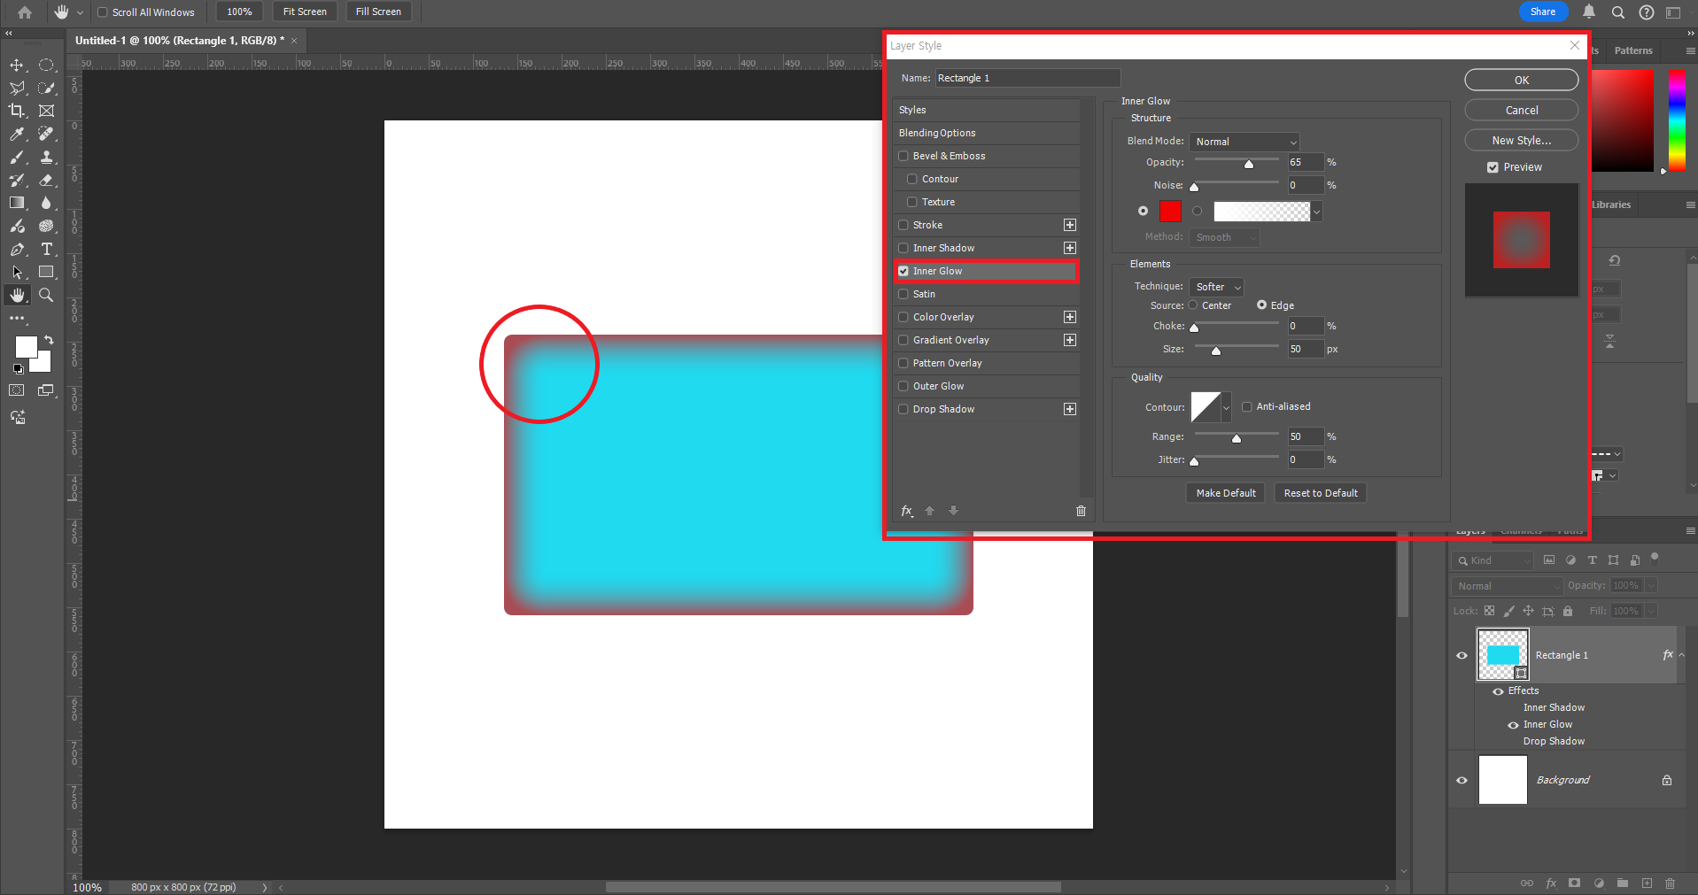Open the search icon in top bar

[x=1618, y=12]
